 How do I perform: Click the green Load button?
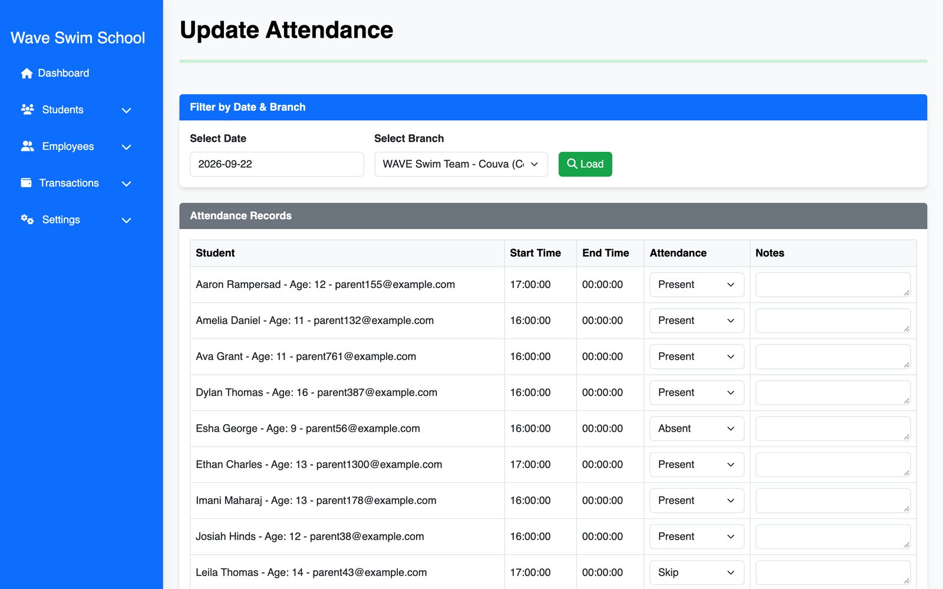pyautogui.click(x=585, y=164)
